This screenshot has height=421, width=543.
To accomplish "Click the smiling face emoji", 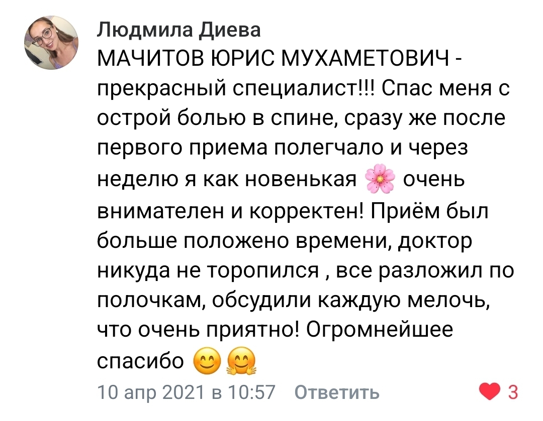I will click(x=207, y=361).
